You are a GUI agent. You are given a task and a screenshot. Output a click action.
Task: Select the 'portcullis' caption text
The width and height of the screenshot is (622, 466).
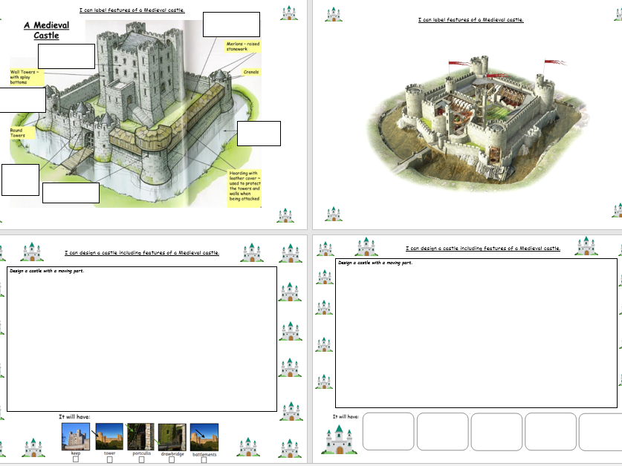(142, 453)
